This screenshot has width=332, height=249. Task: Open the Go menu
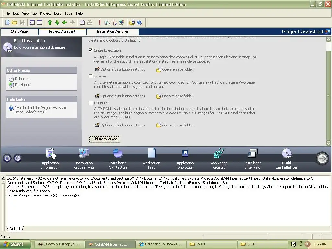tap(34, 13)
